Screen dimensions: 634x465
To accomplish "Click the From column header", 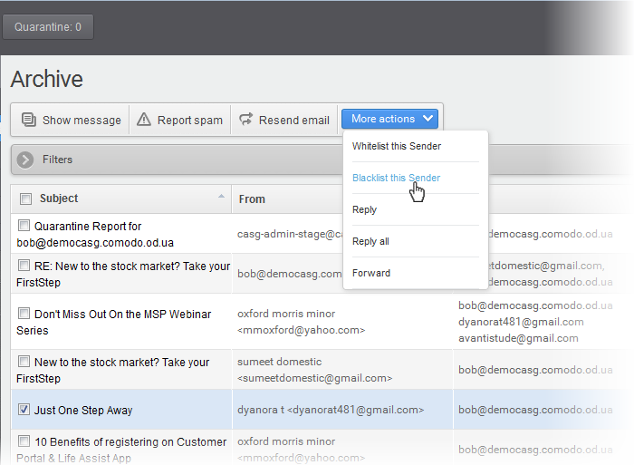I will (x=252, y=199).
